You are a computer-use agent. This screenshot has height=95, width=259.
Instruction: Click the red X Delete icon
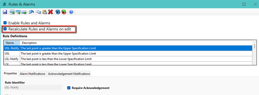tap(50, 12)
